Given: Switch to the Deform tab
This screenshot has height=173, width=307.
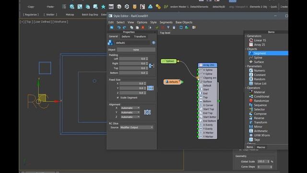Looking at the screenshot, I should 126,37.
